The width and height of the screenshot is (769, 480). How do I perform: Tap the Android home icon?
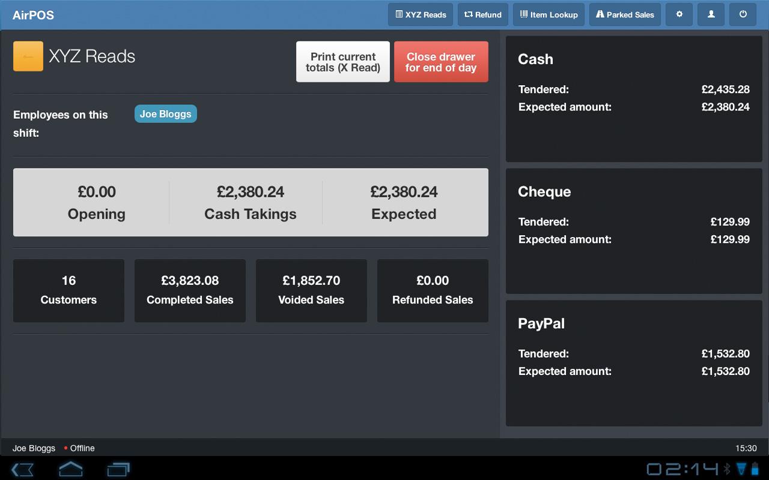(70, 469)
